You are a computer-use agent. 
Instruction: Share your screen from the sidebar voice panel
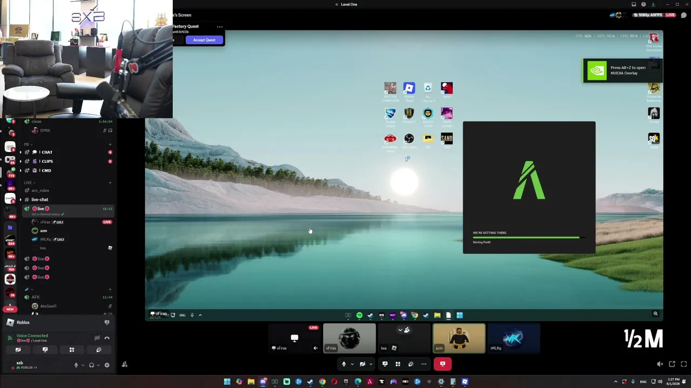(x=45, y=350)
